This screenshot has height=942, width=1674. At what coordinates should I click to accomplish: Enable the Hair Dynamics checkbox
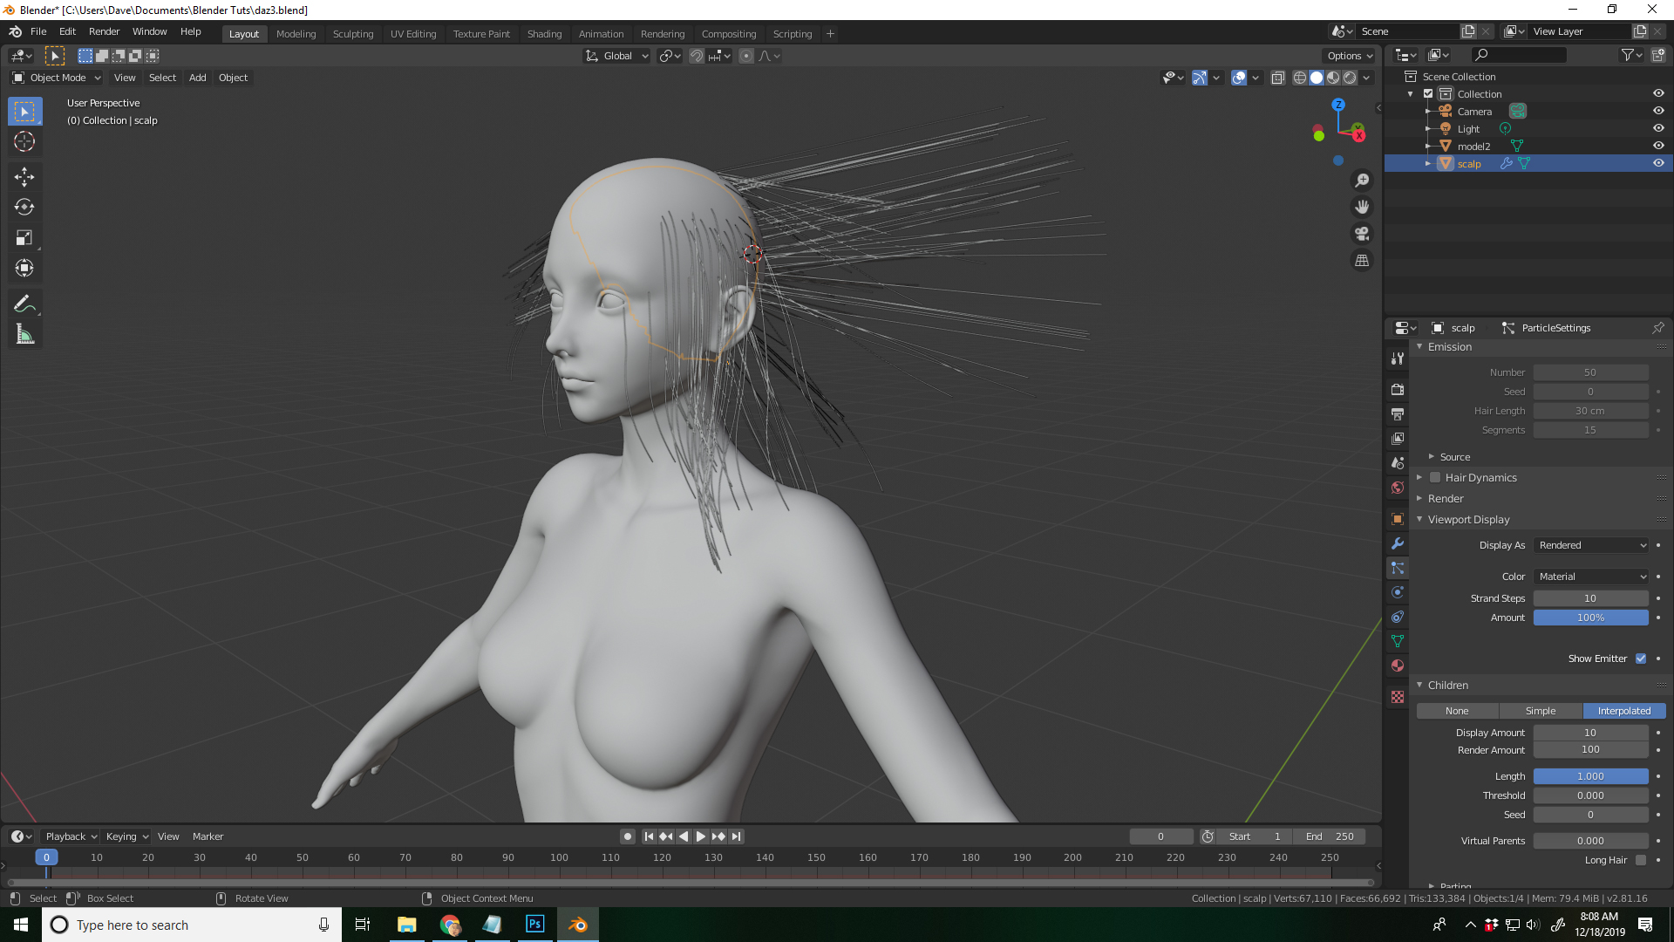tap(1435, 478)
